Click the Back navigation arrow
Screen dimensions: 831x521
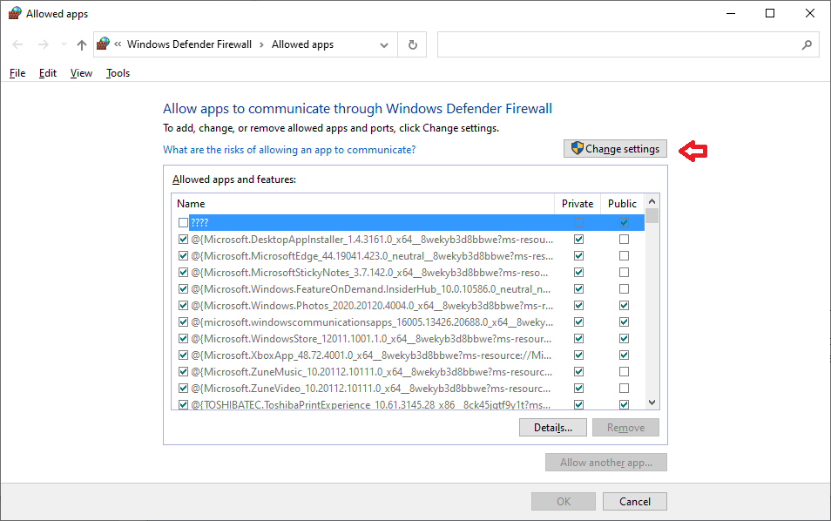coord(17,44)
